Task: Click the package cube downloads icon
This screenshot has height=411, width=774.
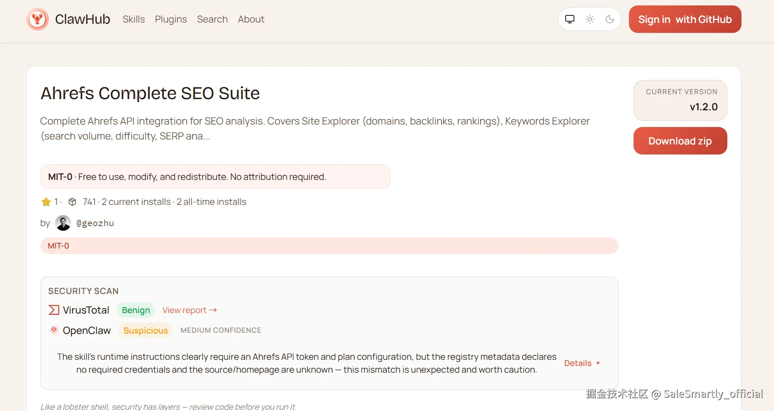Action: (73, 202)
